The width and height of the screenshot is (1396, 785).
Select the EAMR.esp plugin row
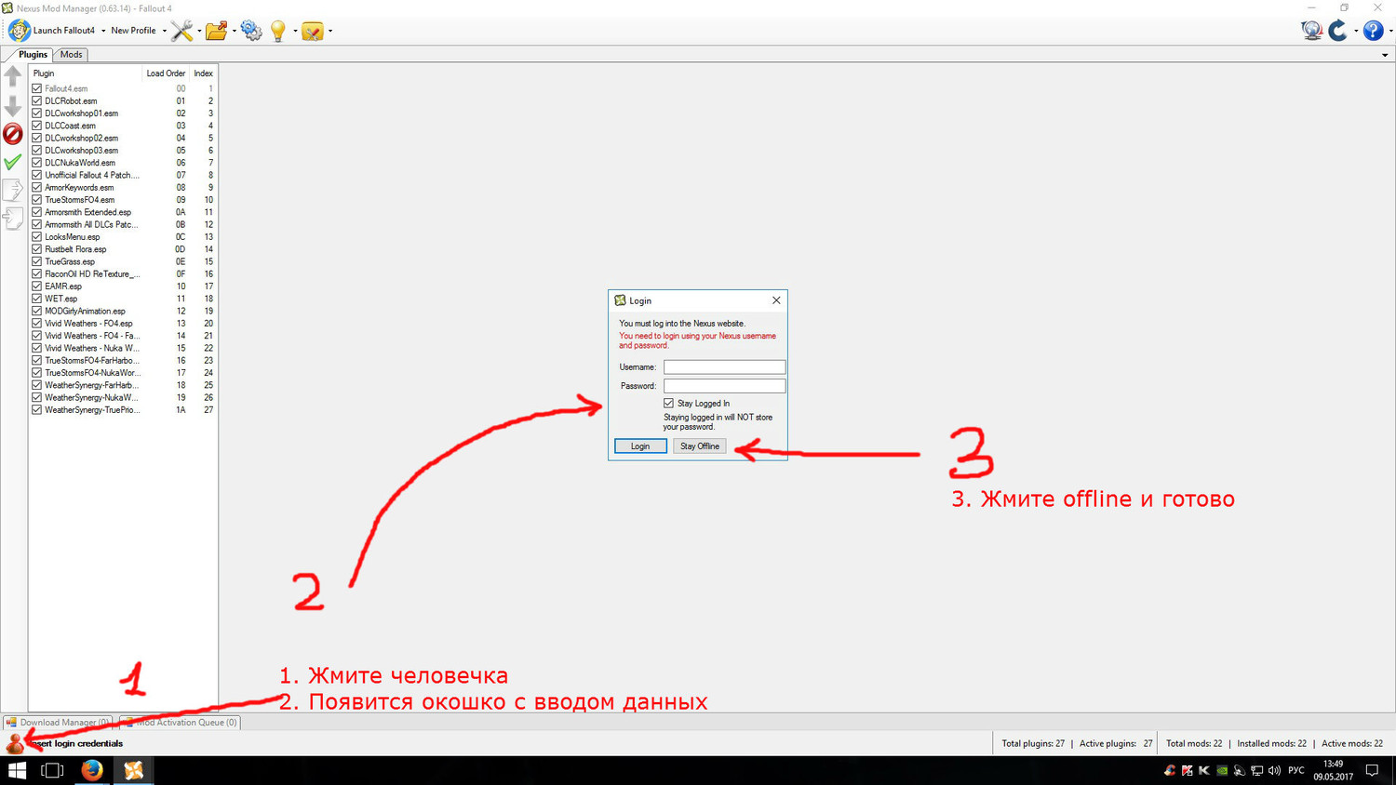coord(123,286)
